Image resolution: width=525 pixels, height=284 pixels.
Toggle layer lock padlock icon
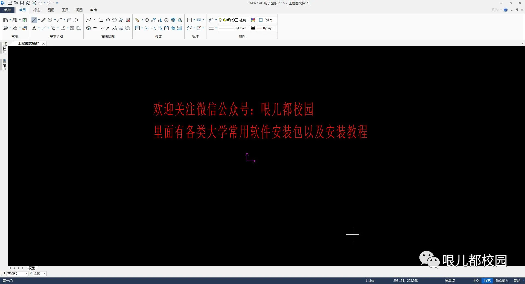pos(228,20)
